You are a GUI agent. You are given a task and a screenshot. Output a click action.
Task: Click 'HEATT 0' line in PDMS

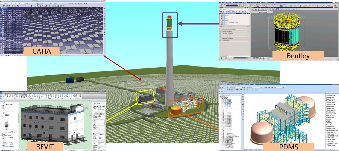coord(329,123)
